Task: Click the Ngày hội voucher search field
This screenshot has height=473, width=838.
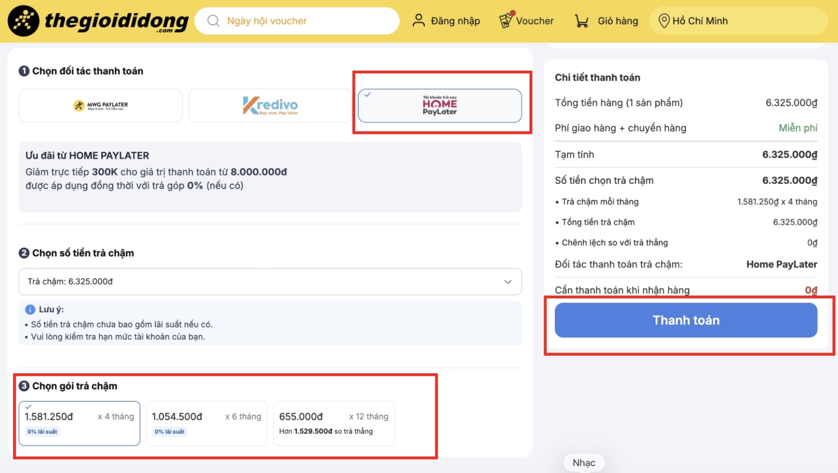Action: [x=297, y=21]
